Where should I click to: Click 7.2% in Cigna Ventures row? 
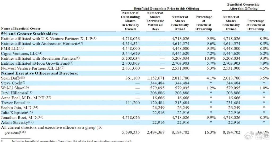click(x=211, y=54)
